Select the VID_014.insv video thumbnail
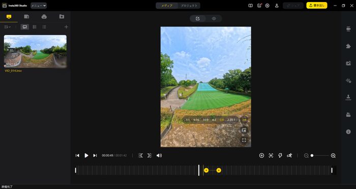Image resolution: width=356 pixels, height=189 pixels. (x=35, y=51)
